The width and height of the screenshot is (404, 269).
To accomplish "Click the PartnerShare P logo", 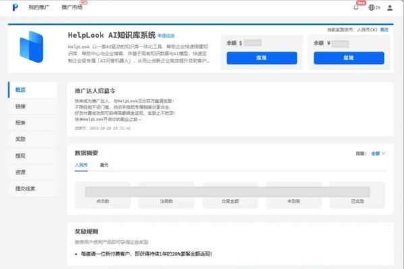I will (16, 7).
